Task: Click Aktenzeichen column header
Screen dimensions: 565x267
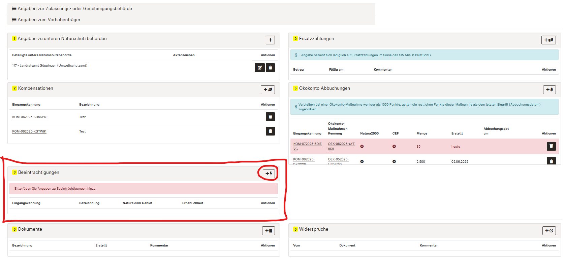Action: click(x=184, y=55)
